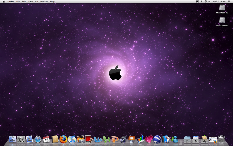
Task: Select the Macintosh HD drive icon
Action: 222,8
